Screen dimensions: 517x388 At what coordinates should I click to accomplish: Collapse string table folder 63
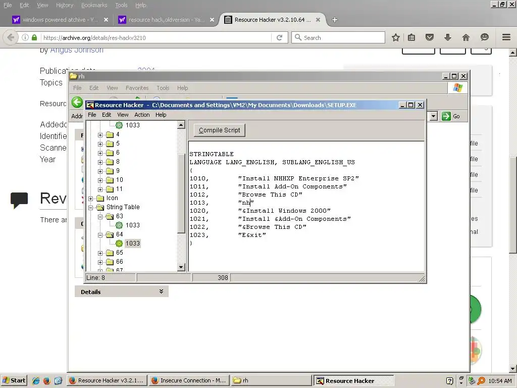(x=100, y=217)
